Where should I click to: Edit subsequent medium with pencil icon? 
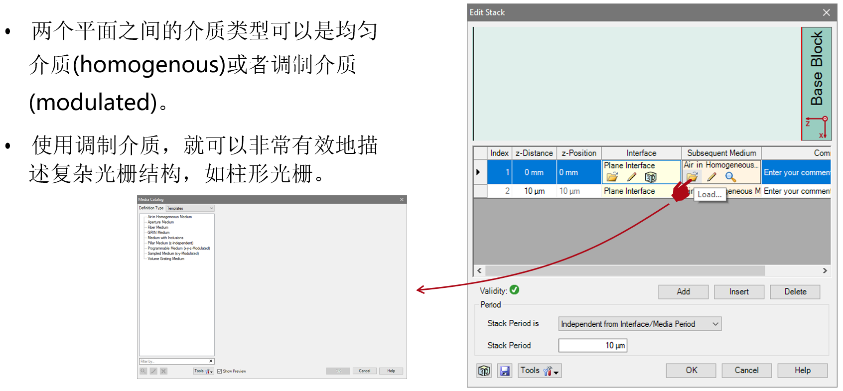(x=711, y=176)
